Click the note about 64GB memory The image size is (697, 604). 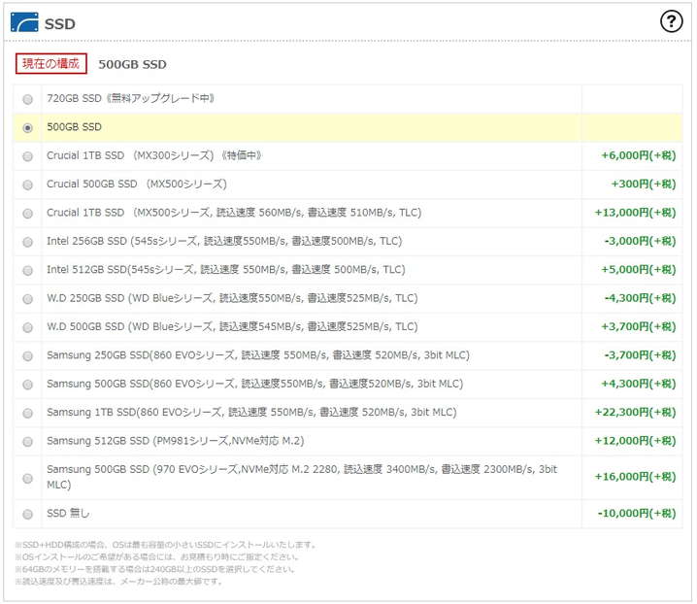click(x=155, y=569)
